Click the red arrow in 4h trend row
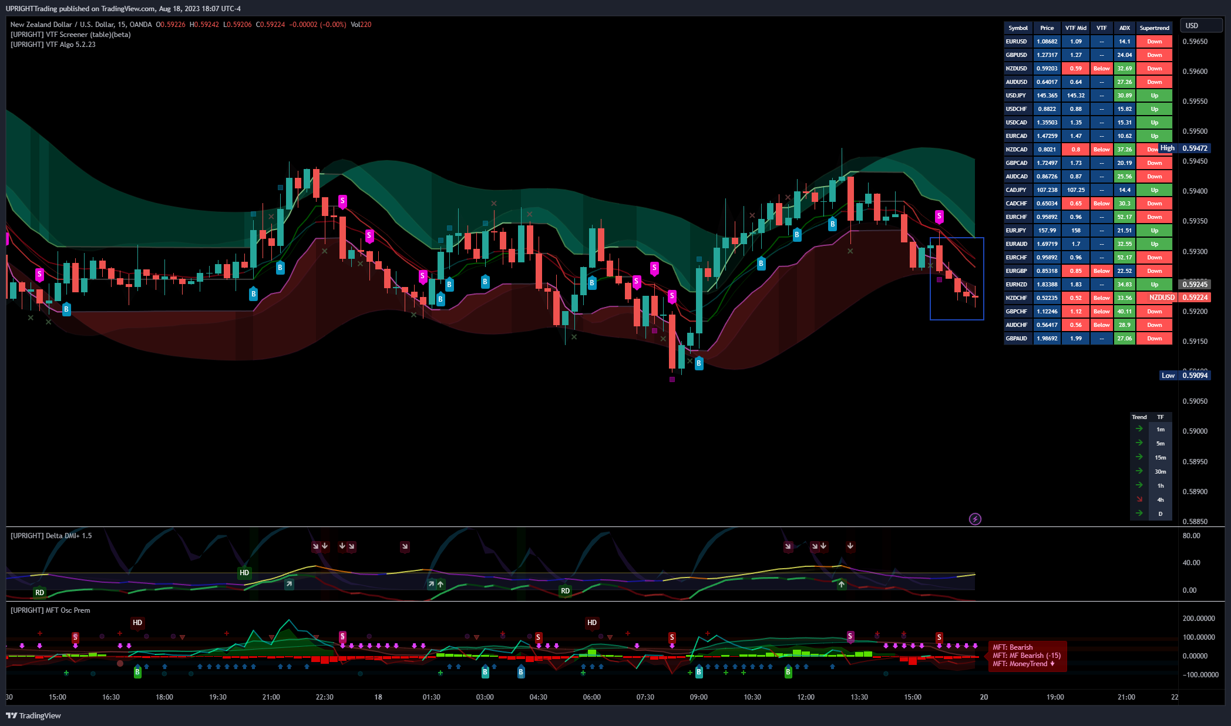The width and height of the screenshot is (1231, 726). (1139, 499)
